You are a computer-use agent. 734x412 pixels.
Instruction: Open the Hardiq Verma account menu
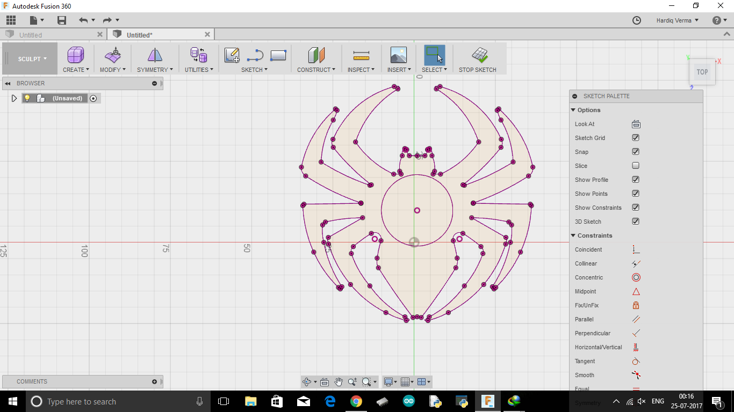click(677, 20)
